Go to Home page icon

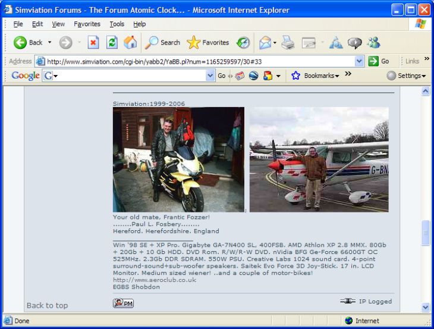pyautogui.click(x=130, y=43)
